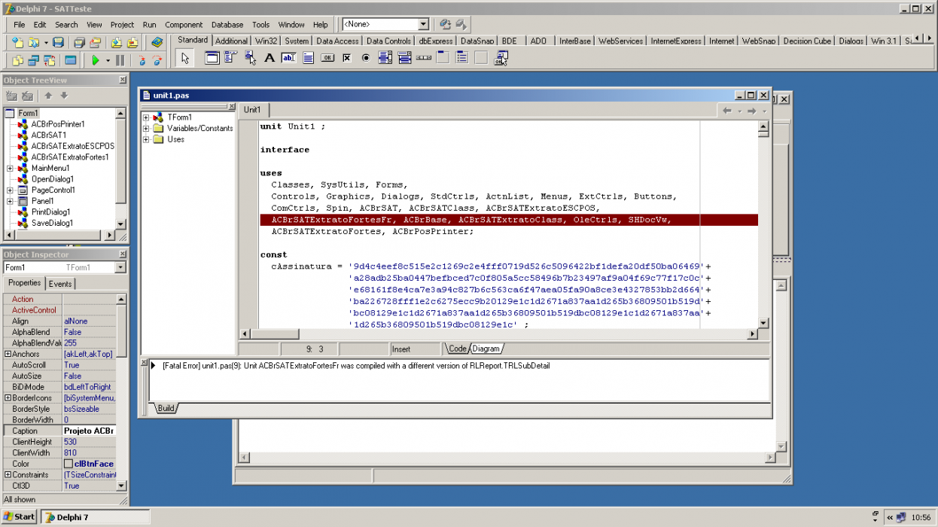Expand Variables/Constants in code explorer
938x527 pixels.
pos(146,128)
